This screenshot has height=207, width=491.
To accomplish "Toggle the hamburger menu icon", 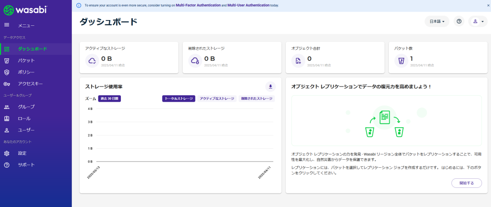I will tap(7, 25).
